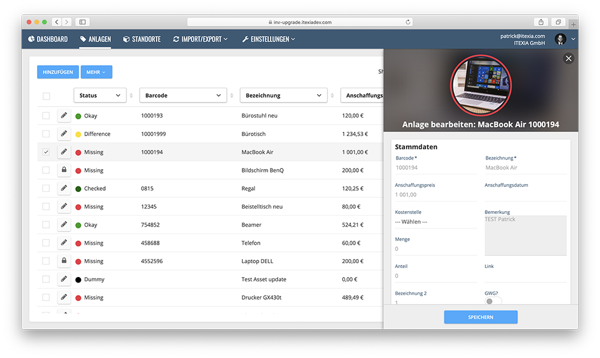
Task: Open the Status column dropdown
Action: [100, 95]
